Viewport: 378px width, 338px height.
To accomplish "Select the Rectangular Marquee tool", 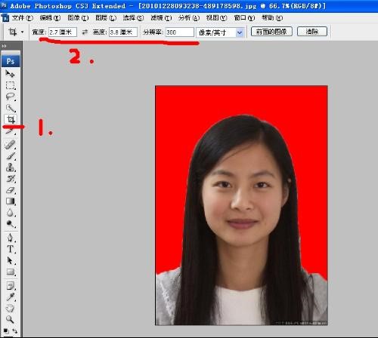I will [11, 85].
